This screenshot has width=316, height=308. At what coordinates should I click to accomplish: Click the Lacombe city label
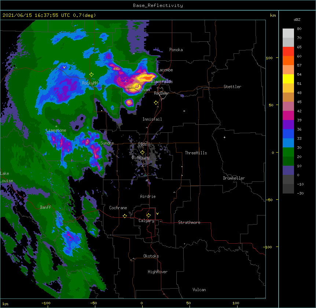(x=165, y=70)
